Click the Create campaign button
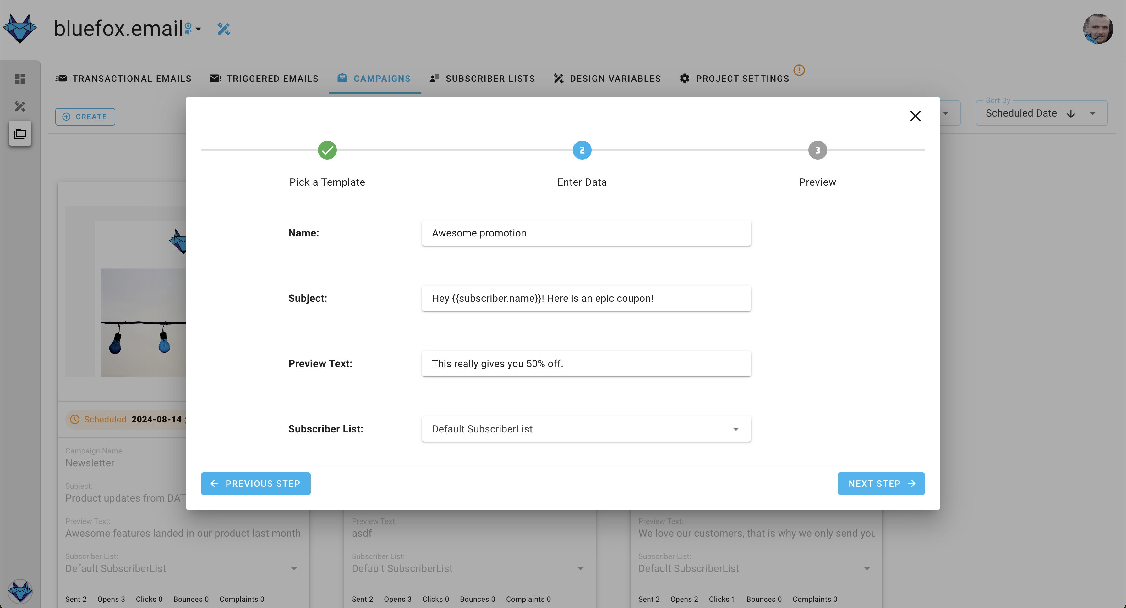This screenshot has width=1126, height=608. (85, 117)
